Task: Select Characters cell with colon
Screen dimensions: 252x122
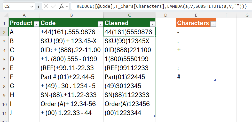Action: click(x=196, y=68)
